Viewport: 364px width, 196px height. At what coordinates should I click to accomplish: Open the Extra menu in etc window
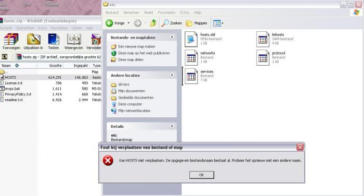tap(185, 13)
